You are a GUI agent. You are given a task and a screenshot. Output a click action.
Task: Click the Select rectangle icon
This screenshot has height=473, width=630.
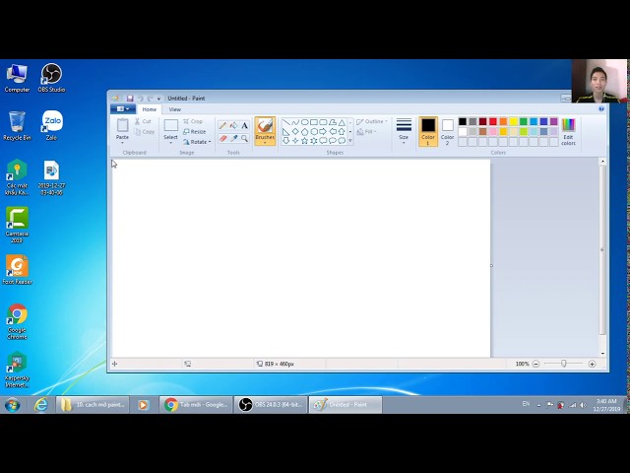point(170,125)
